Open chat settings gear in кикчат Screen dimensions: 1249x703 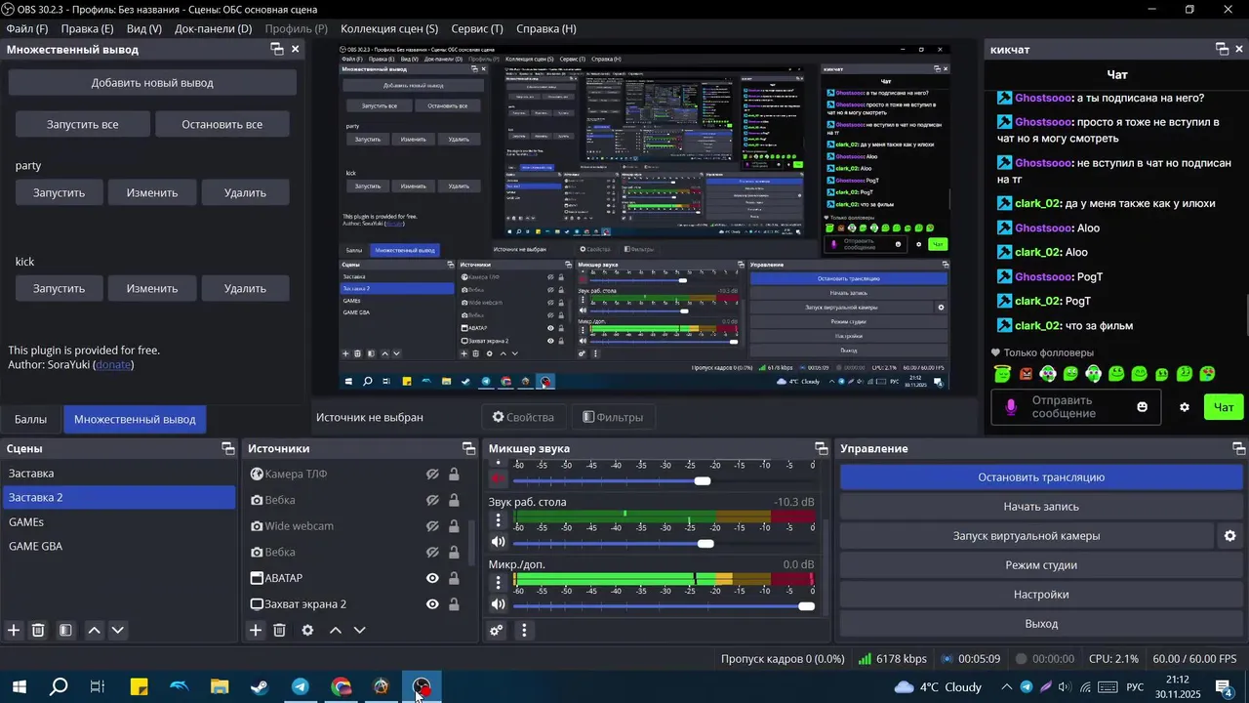pyautogui.click(x=1185, y=407)
